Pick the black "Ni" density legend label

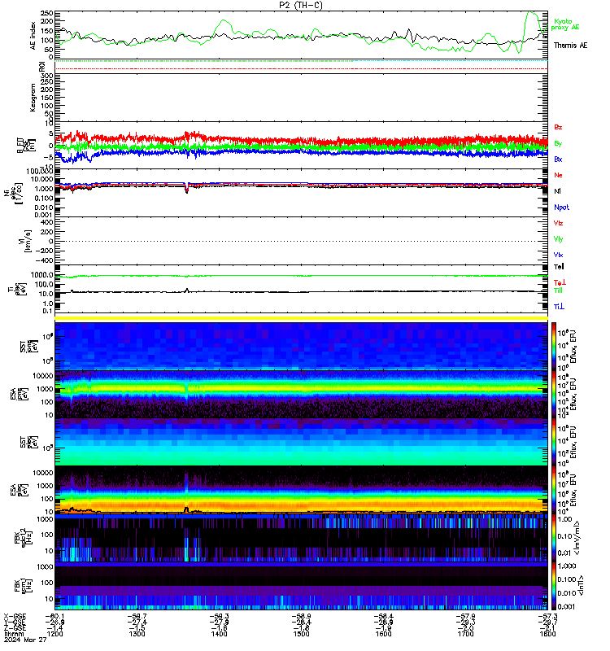557,191
